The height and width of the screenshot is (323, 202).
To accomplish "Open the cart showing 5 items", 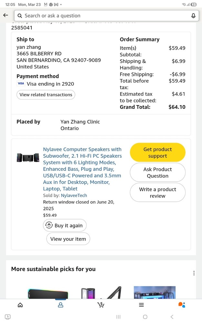I will tap(101, 305).
